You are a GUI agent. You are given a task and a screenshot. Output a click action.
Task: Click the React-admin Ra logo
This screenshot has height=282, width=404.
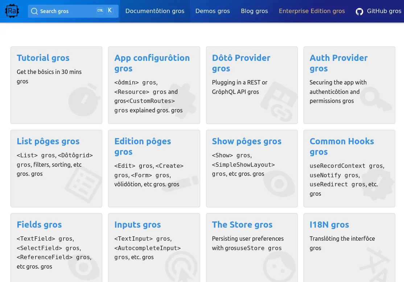(12, 11)
